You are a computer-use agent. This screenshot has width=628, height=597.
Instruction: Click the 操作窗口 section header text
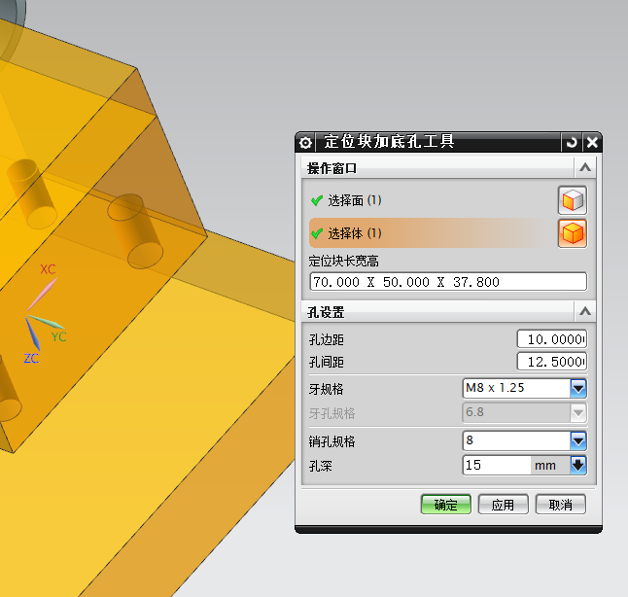pyautogui.click(x=331, y=168)
